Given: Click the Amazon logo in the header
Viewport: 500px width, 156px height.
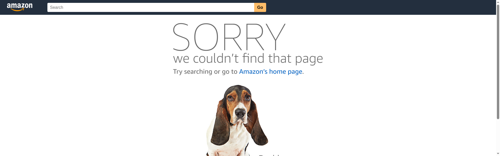Looking at the screenshot, I should point(20,7).
